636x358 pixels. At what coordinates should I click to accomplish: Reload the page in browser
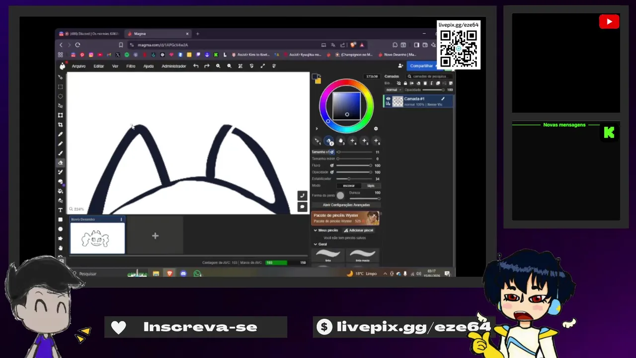(78, 45)
